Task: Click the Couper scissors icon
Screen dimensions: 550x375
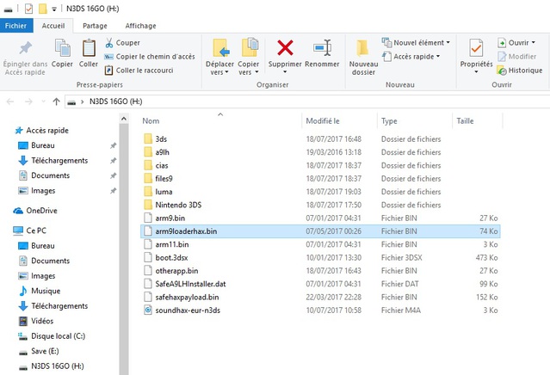Action: point(110,42)
